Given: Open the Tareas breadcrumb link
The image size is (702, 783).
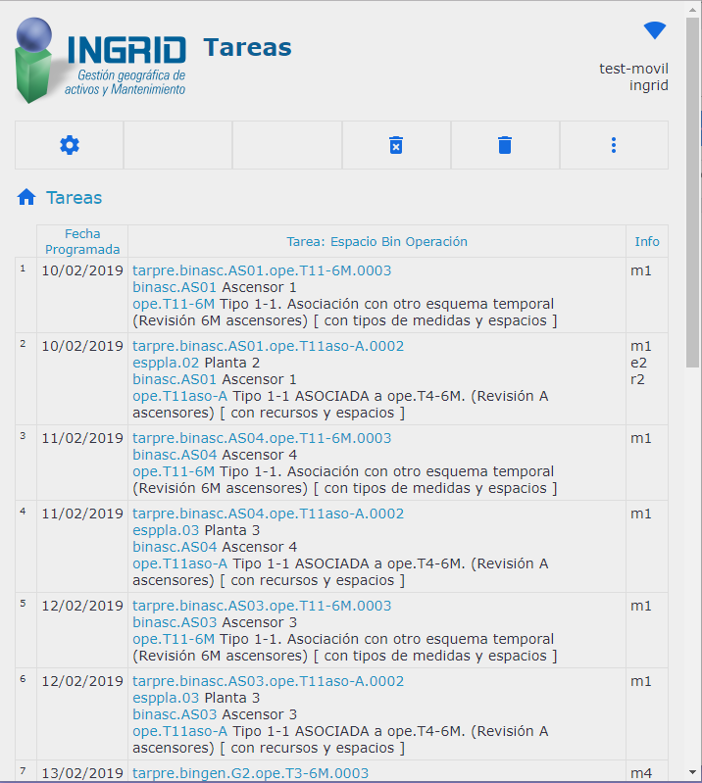Looking at the screenshot, I should pos(75,198).
